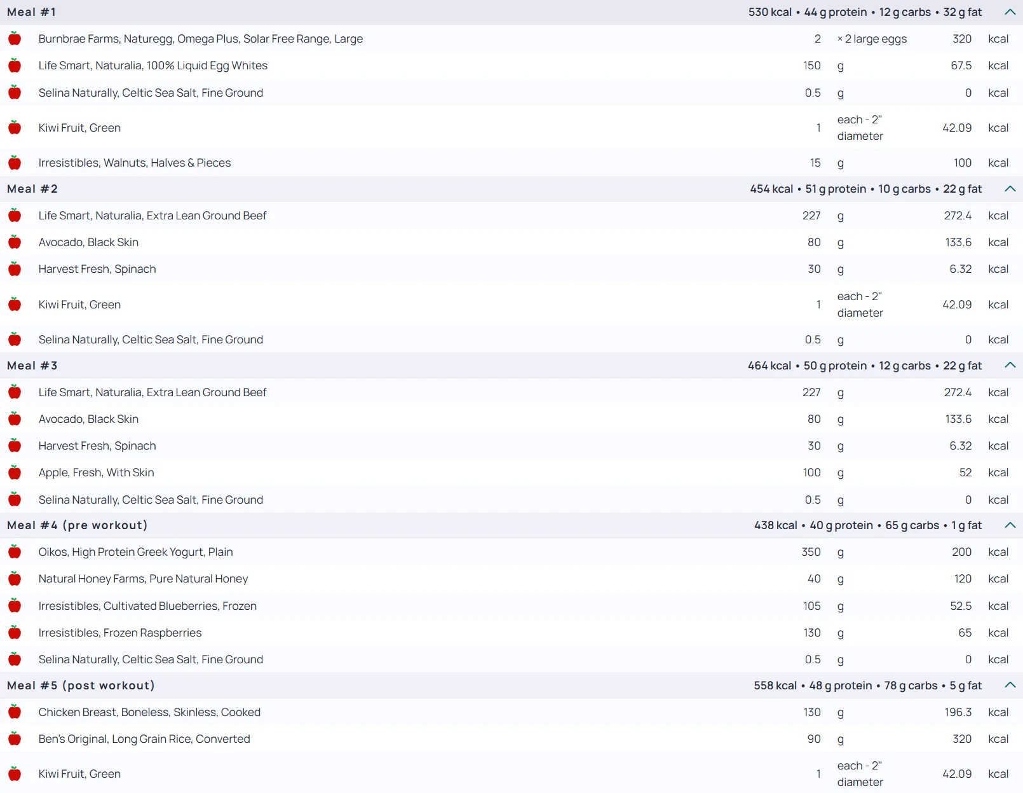Click the apple icon beside Frozen Raspberries
The width and height of the screenshot is (1023, 793).
point(15,633)
